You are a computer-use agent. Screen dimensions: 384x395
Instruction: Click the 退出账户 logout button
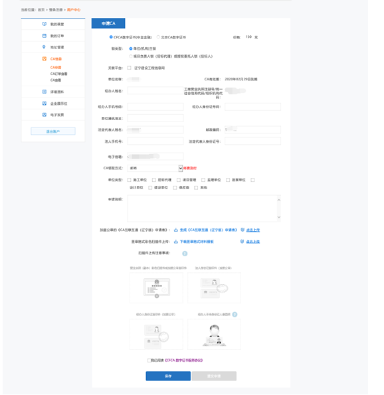pyautogui.click(x=53, y=131)
